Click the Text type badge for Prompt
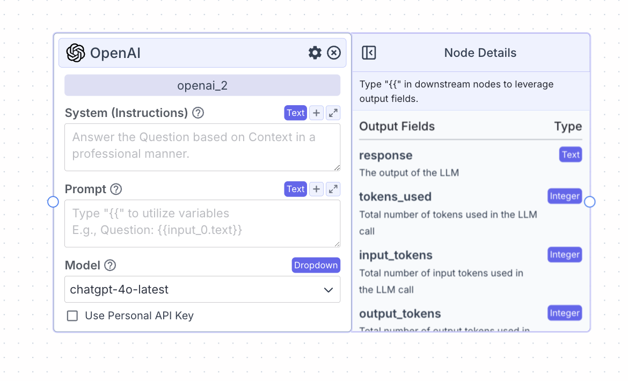Viewport: 628px width, 381px height. coord(296,189)
